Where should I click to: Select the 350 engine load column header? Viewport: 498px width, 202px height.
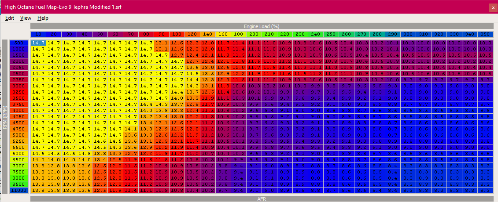(485, 34)
